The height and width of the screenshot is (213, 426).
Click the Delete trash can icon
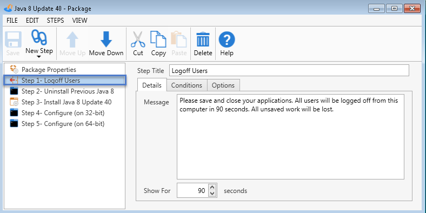click(203, 39)
